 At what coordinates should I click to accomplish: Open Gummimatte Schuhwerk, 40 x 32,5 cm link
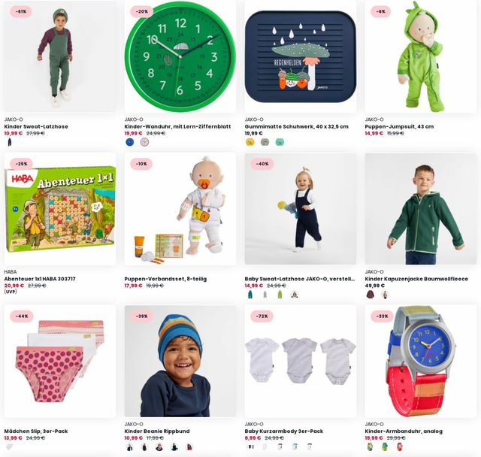coord(296,126)
